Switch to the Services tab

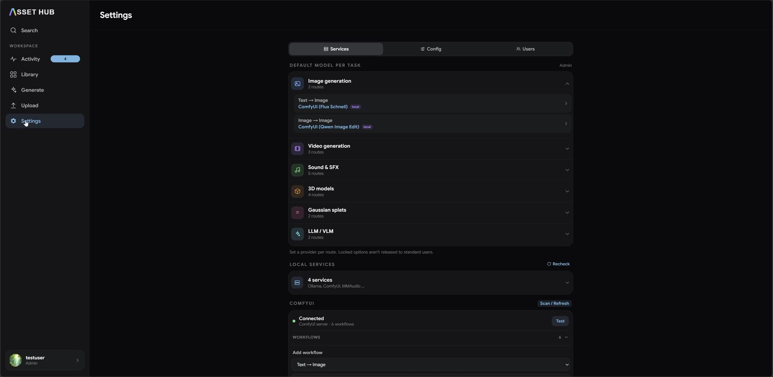point(336,49)
